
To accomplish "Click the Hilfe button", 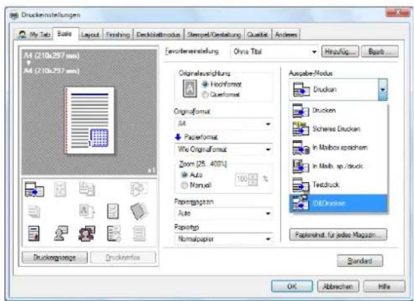I will point(384,287).
